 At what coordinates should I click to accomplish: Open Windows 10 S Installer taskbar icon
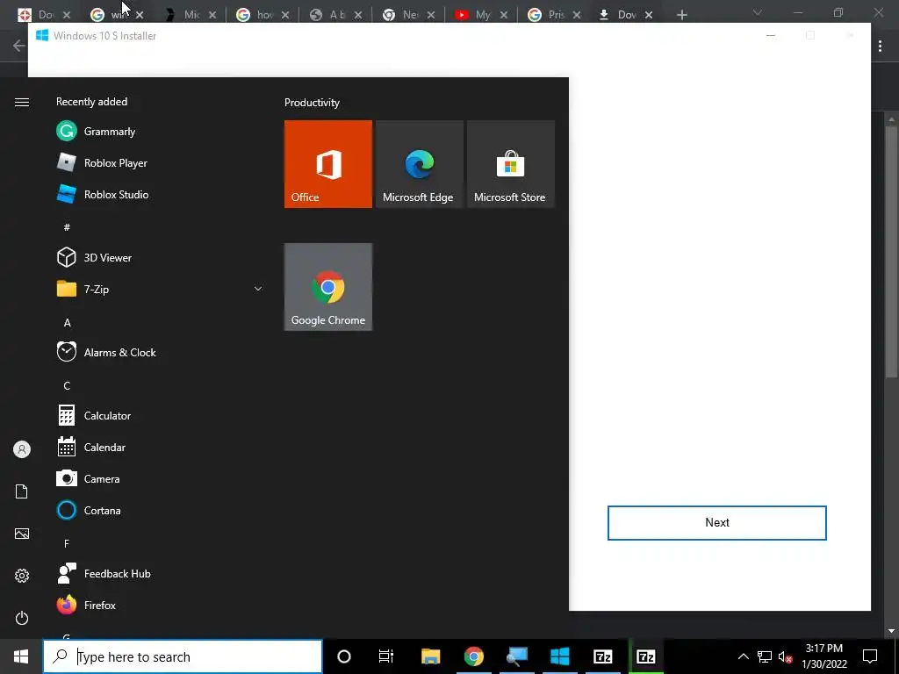[x=559, y=656]
